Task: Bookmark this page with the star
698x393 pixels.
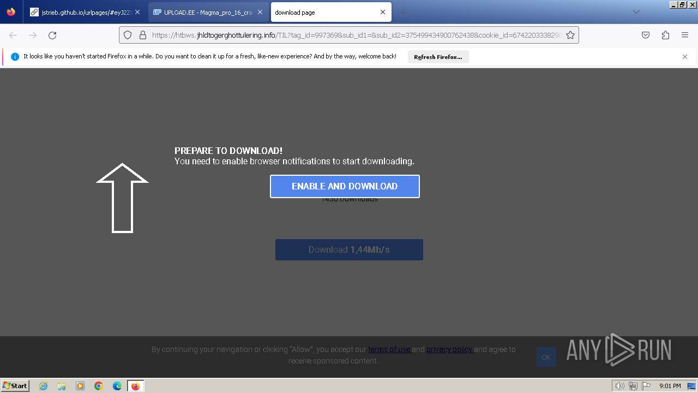Action: 570,35
